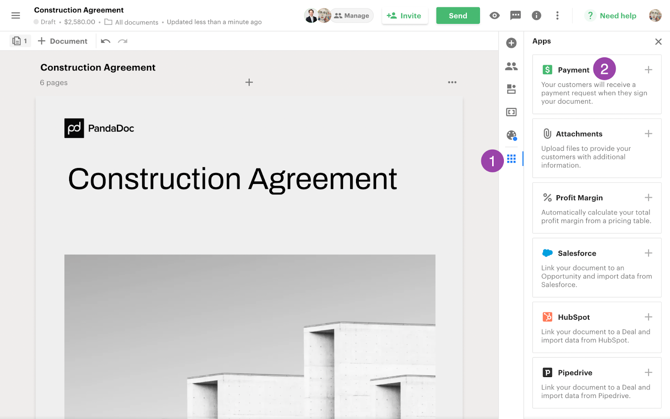Click the 'Updated less than a minute ago' text

coord(214,22)
